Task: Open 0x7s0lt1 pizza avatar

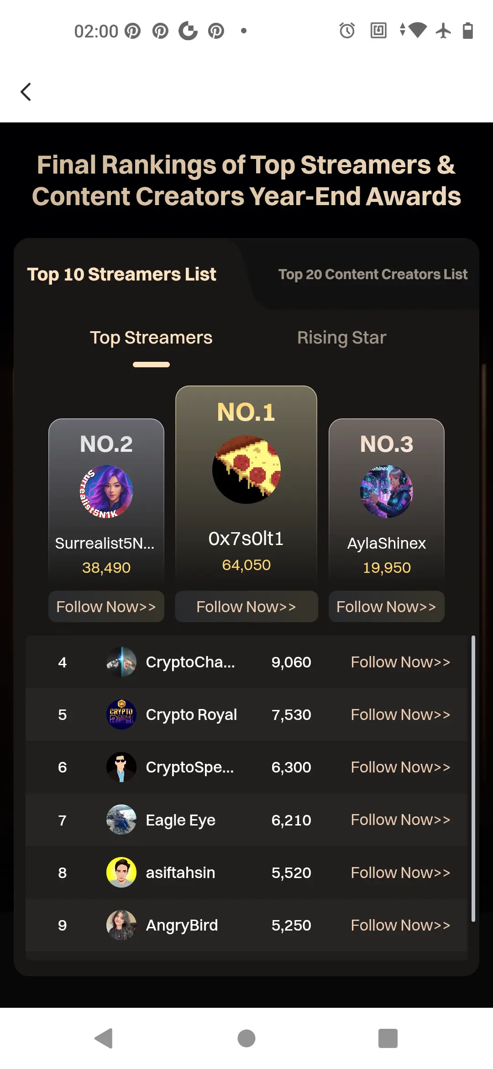Action: pyautogui.click(x=246, y=470)
